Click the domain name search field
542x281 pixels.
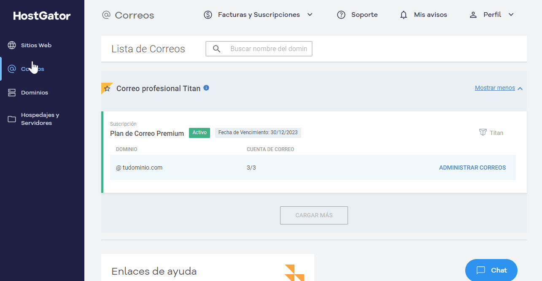coord(259,49)
